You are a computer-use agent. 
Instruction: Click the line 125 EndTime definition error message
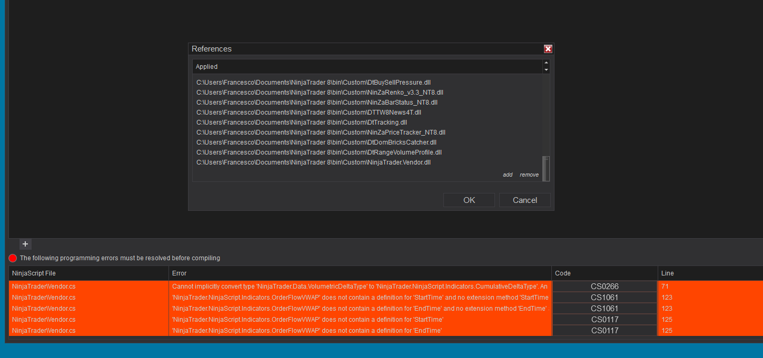[x=360, y=331]
